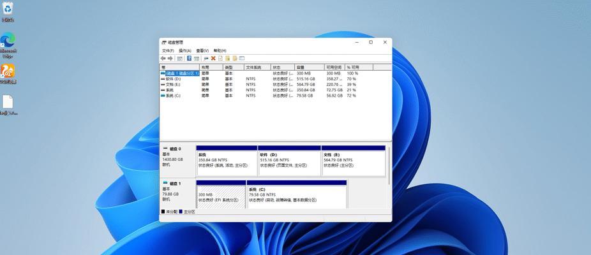Select the Microsoft Edge desktop shortcut
The width and height of the screenshot is (591, 255).
point(8,45)
